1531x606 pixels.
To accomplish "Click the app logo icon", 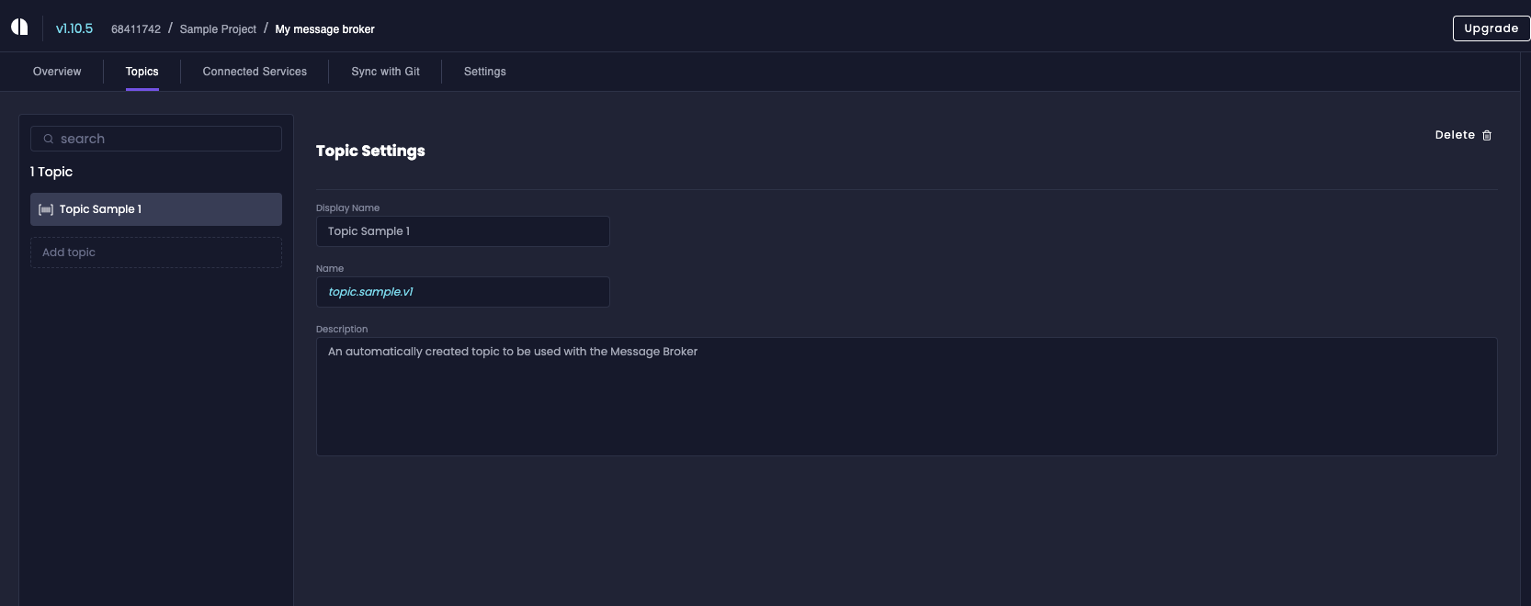I will click(19, 27).
